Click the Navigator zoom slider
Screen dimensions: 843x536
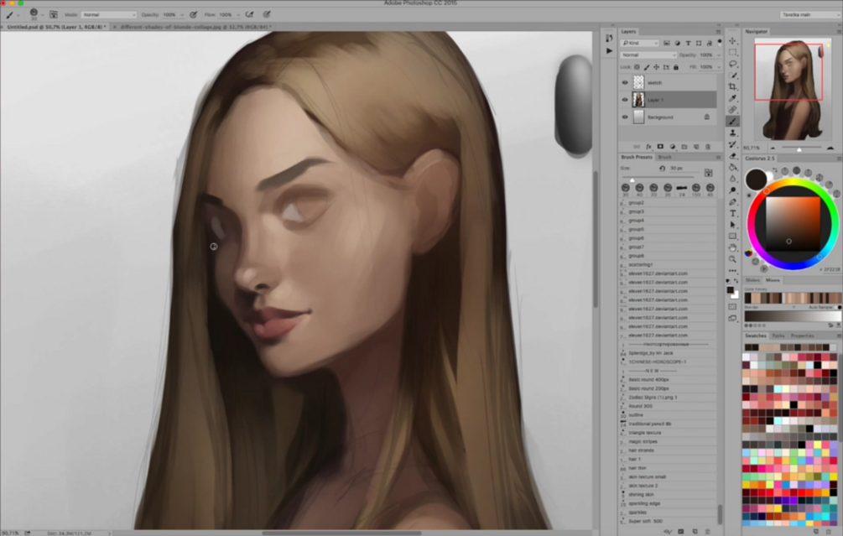coord(799,148)
